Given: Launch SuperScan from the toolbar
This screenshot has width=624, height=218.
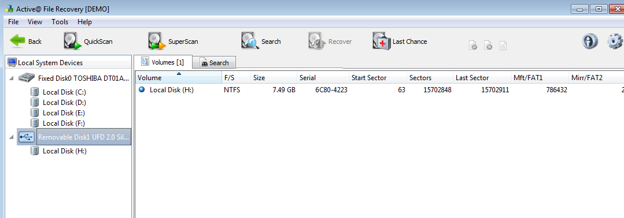Looking at the screenshot, I should click(x=173, y=42).
